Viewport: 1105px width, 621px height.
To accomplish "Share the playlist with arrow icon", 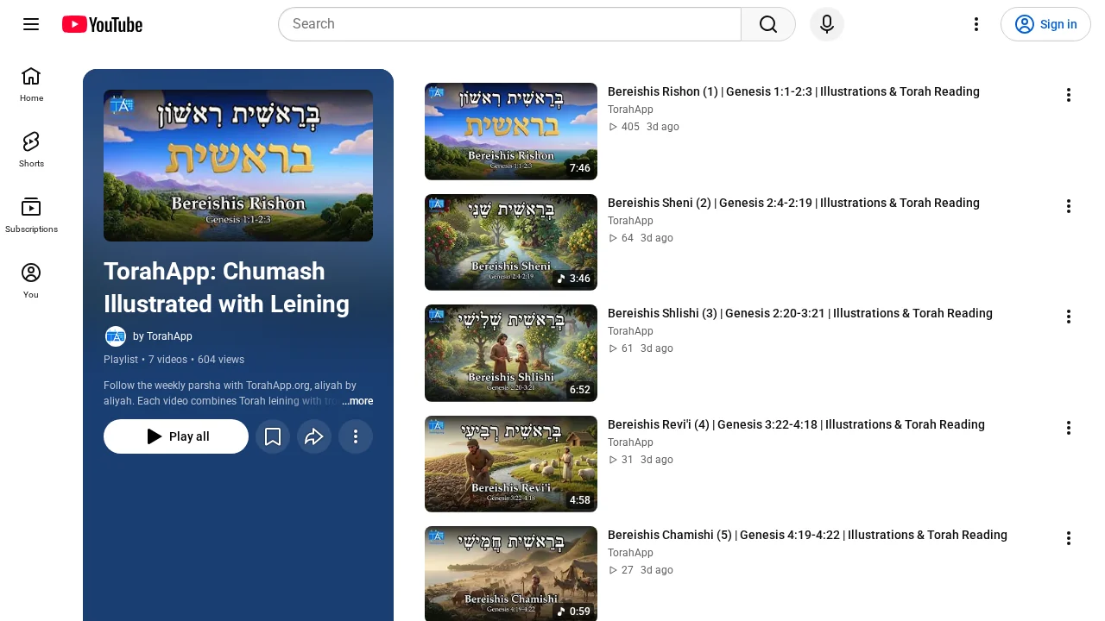I will [314, 436].
